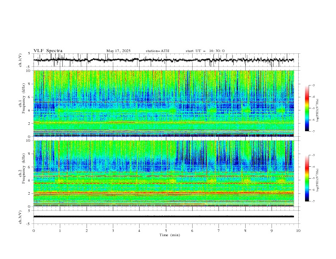Click the "start UT = 16:30:0" text
Image resolution: width=336 pixels, height=259 pixels.
[205, 51]
